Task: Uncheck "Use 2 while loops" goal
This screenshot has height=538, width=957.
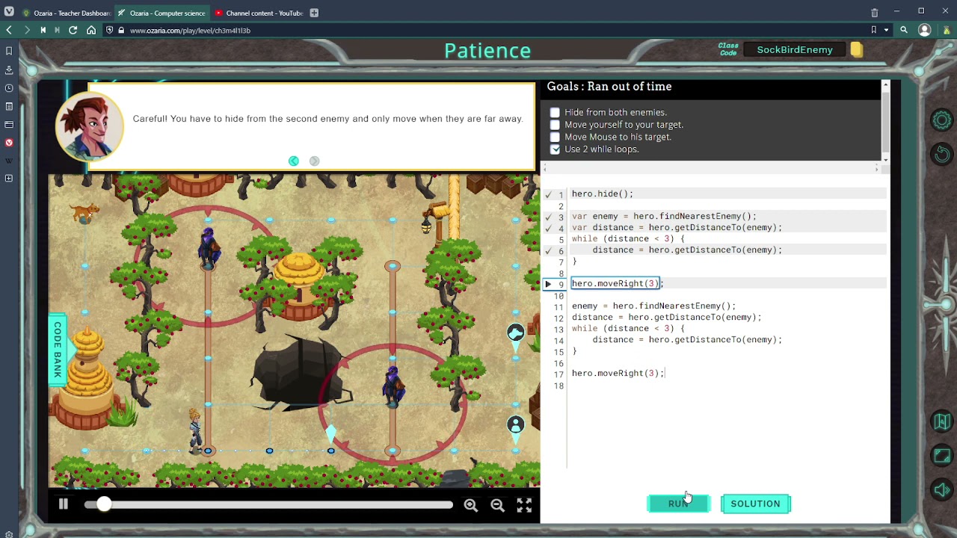Action: tap(555, 149)
